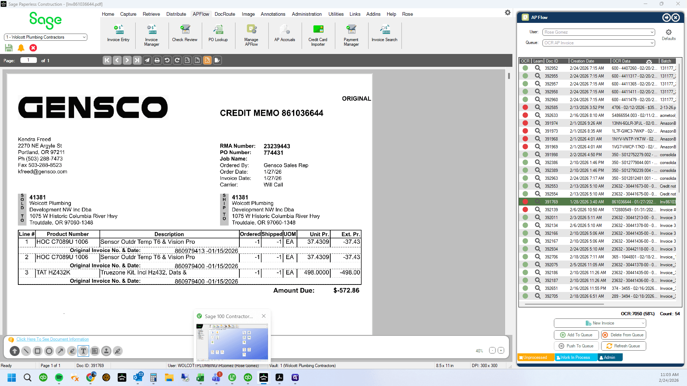Go to first page button
The width and height of the screenshot is (687, 386).
107,60
